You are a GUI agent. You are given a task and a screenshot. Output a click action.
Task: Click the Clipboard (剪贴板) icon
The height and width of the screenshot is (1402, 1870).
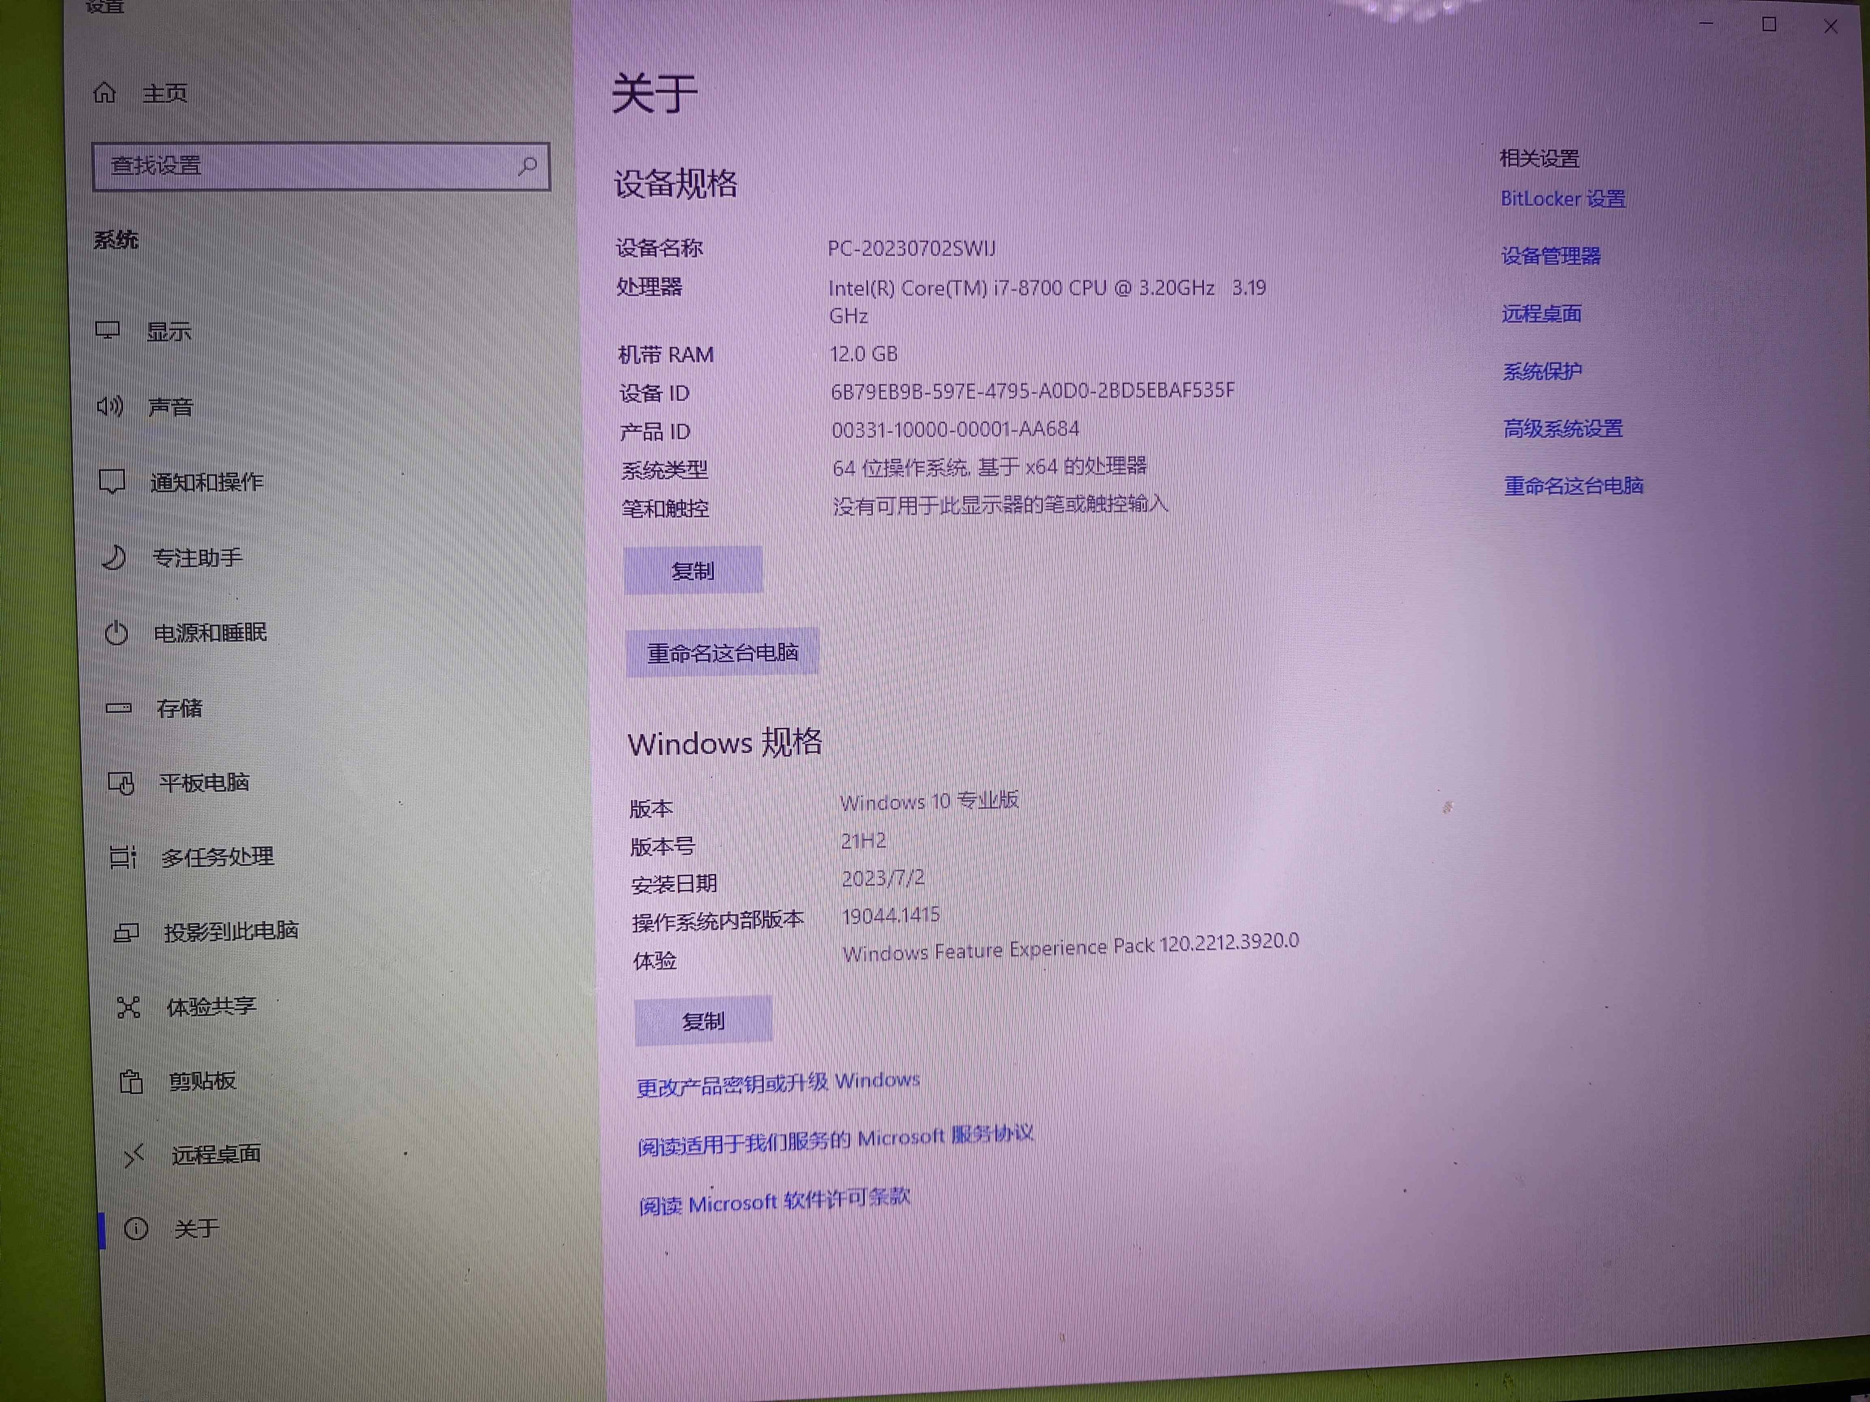[x=131, y=1081]
